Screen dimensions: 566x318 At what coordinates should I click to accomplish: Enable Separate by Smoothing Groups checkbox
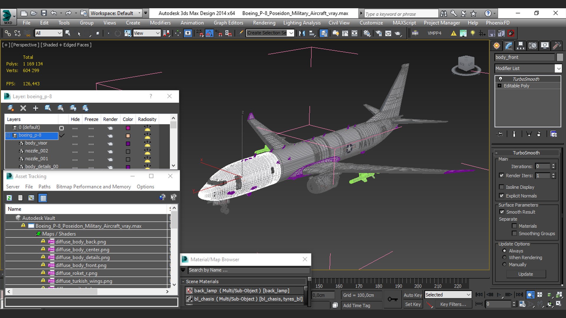point(514,233)
